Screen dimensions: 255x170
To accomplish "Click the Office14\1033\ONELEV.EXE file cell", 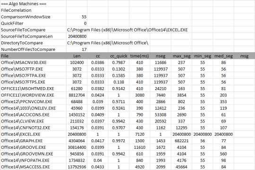I will [x=33, y=108].
